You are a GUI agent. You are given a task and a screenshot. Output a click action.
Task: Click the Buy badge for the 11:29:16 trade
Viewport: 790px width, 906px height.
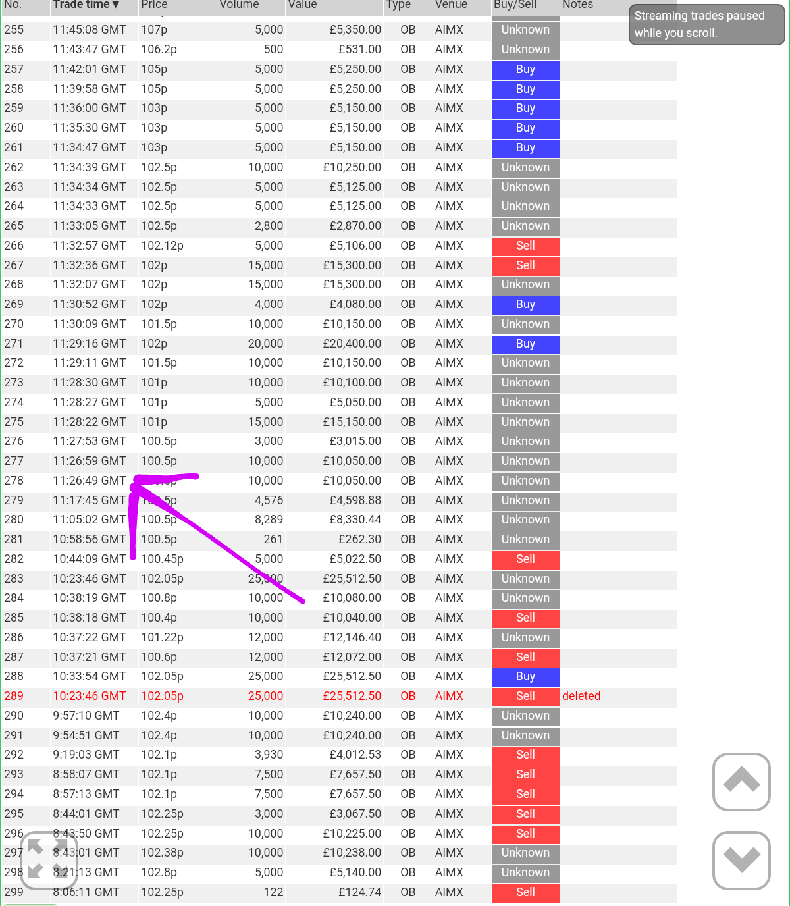[x=525, y=344]
